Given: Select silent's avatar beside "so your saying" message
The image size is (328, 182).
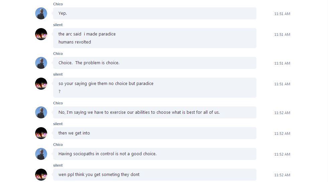Looking at the screenshot, I should tap(41, 84).
